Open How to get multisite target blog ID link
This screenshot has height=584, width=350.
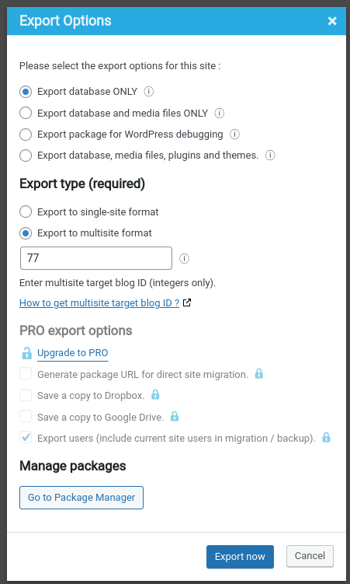[x=99, y=303]
